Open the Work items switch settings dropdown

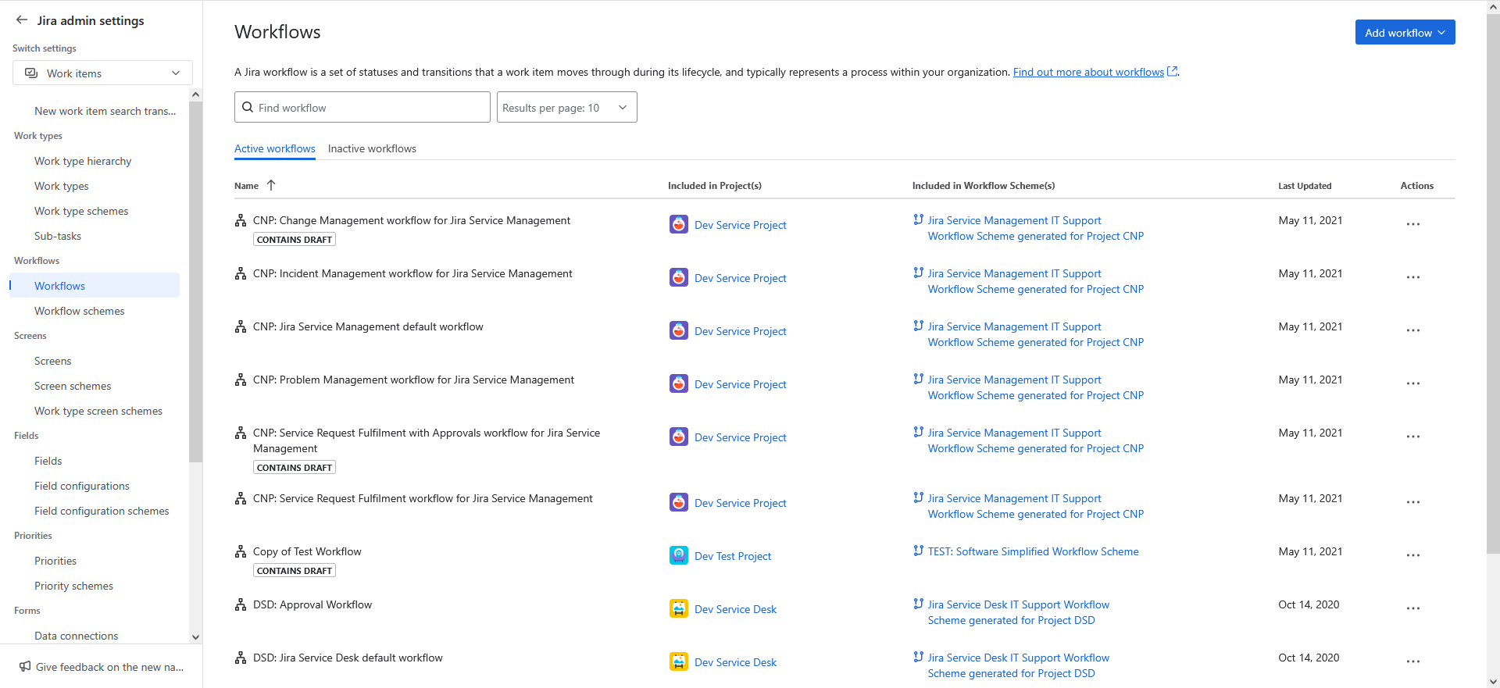102,73
